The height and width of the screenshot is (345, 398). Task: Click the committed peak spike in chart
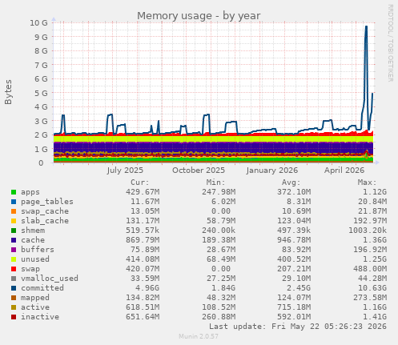366,26
